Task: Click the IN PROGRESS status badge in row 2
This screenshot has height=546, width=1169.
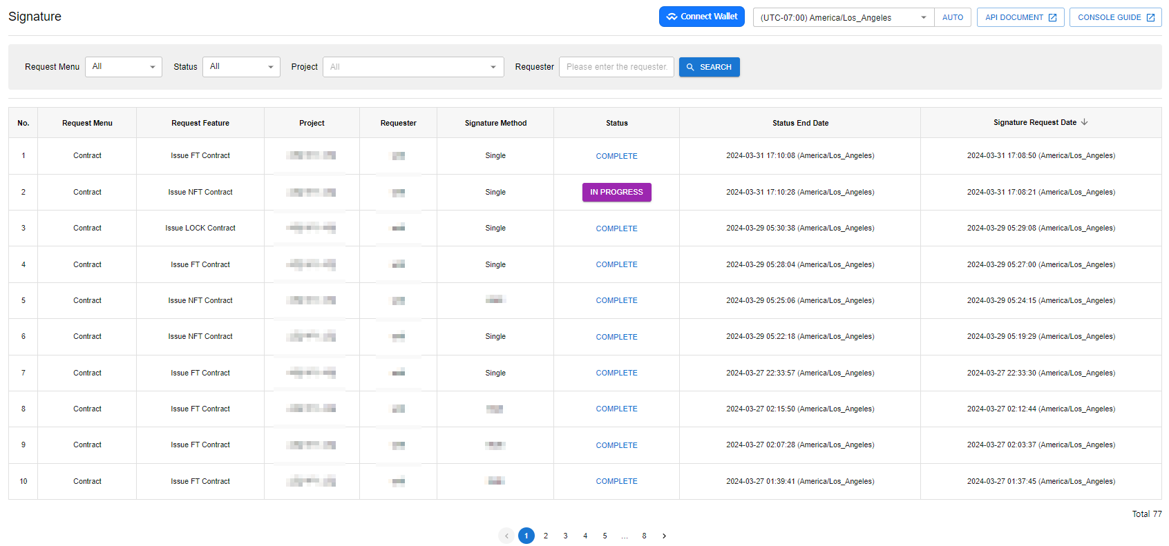Action: coord(617,192)
